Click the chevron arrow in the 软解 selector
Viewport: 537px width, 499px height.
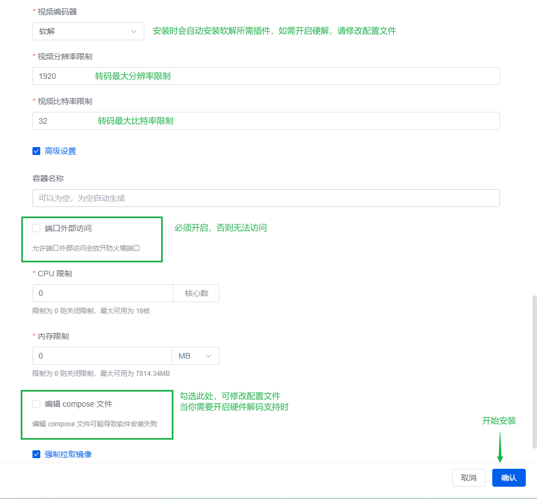[x=134, y=31]
